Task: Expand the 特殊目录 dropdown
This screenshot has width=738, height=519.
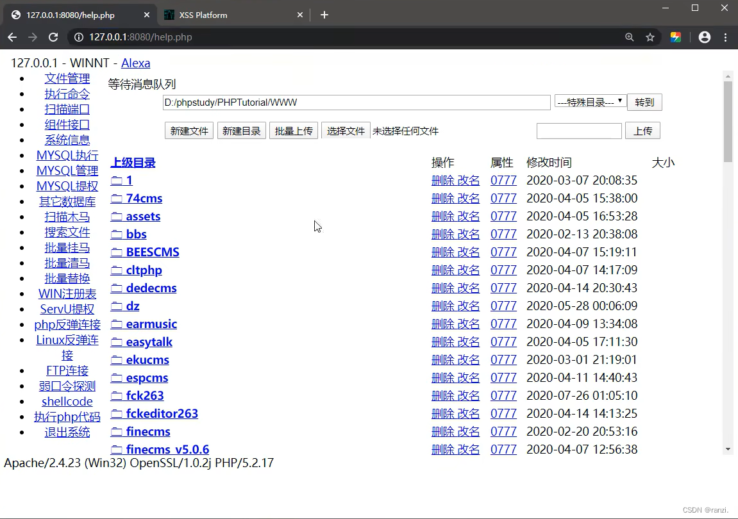Action: point(591,102)
